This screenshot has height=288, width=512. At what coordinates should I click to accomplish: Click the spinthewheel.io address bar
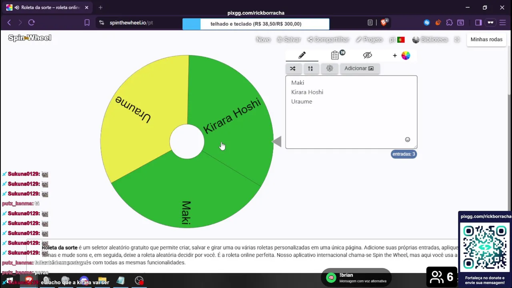pyautogui.click(x=131, y=23)
